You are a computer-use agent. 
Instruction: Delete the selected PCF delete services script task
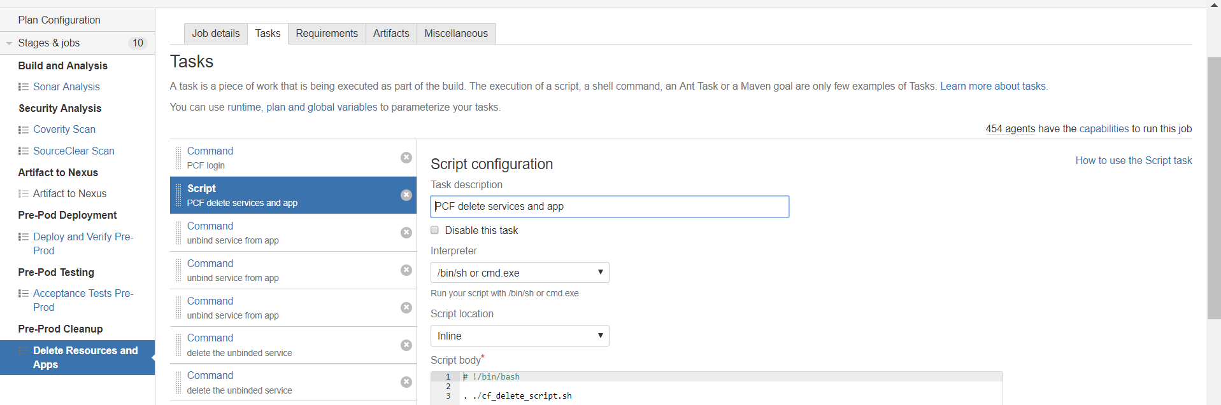406,195
